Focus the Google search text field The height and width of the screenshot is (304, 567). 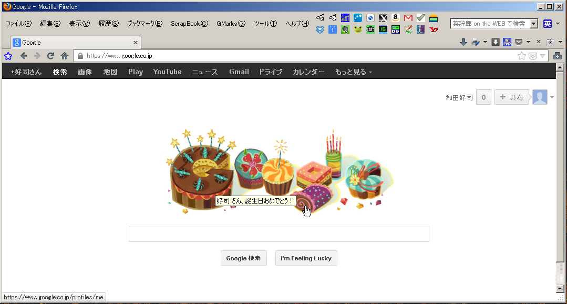(279, 235)
